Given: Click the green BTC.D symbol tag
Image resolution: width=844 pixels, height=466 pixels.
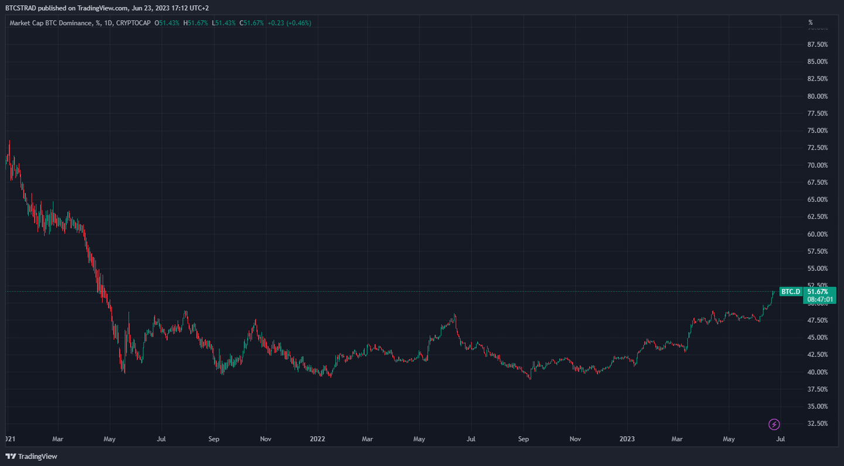Looking at the screenshot, I should (791, 291).
